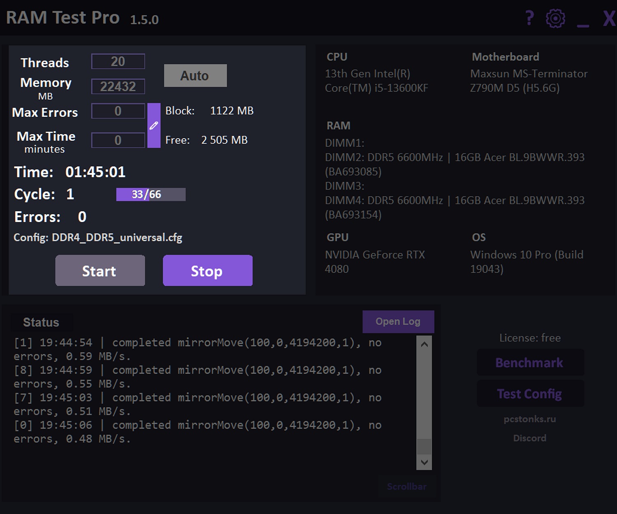This screenshot has width=617, height=514.
Task: Open the Discord link
Action: (x=530, y=438)
